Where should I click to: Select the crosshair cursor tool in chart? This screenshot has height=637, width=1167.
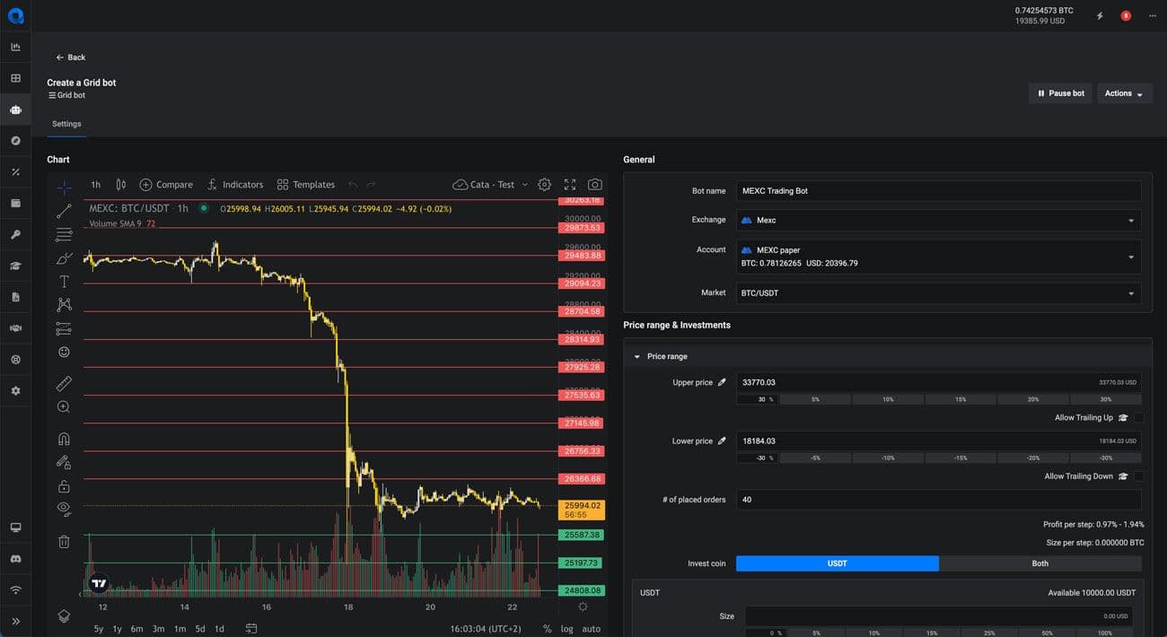(64, 188)
